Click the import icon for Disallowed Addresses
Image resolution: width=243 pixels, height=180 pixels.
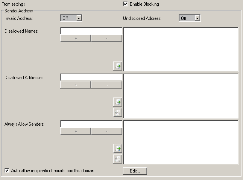click(x=118, y=102)
